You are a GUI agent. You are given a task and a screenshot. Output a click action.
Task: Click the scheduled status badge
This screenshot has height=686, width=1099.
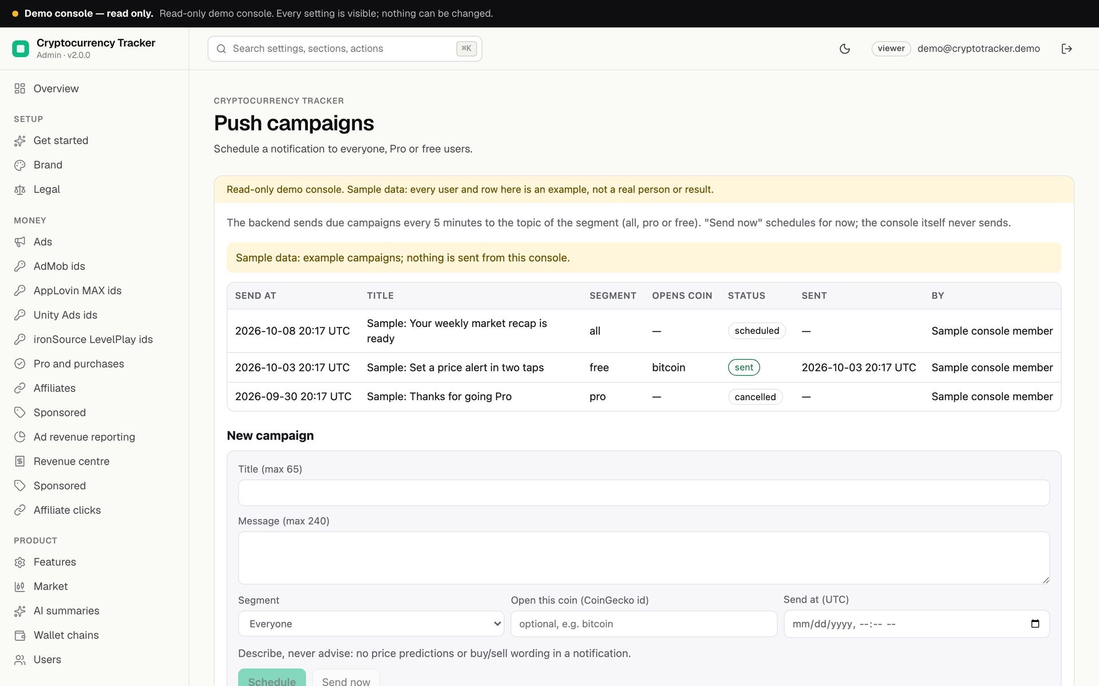coord(757,331)
